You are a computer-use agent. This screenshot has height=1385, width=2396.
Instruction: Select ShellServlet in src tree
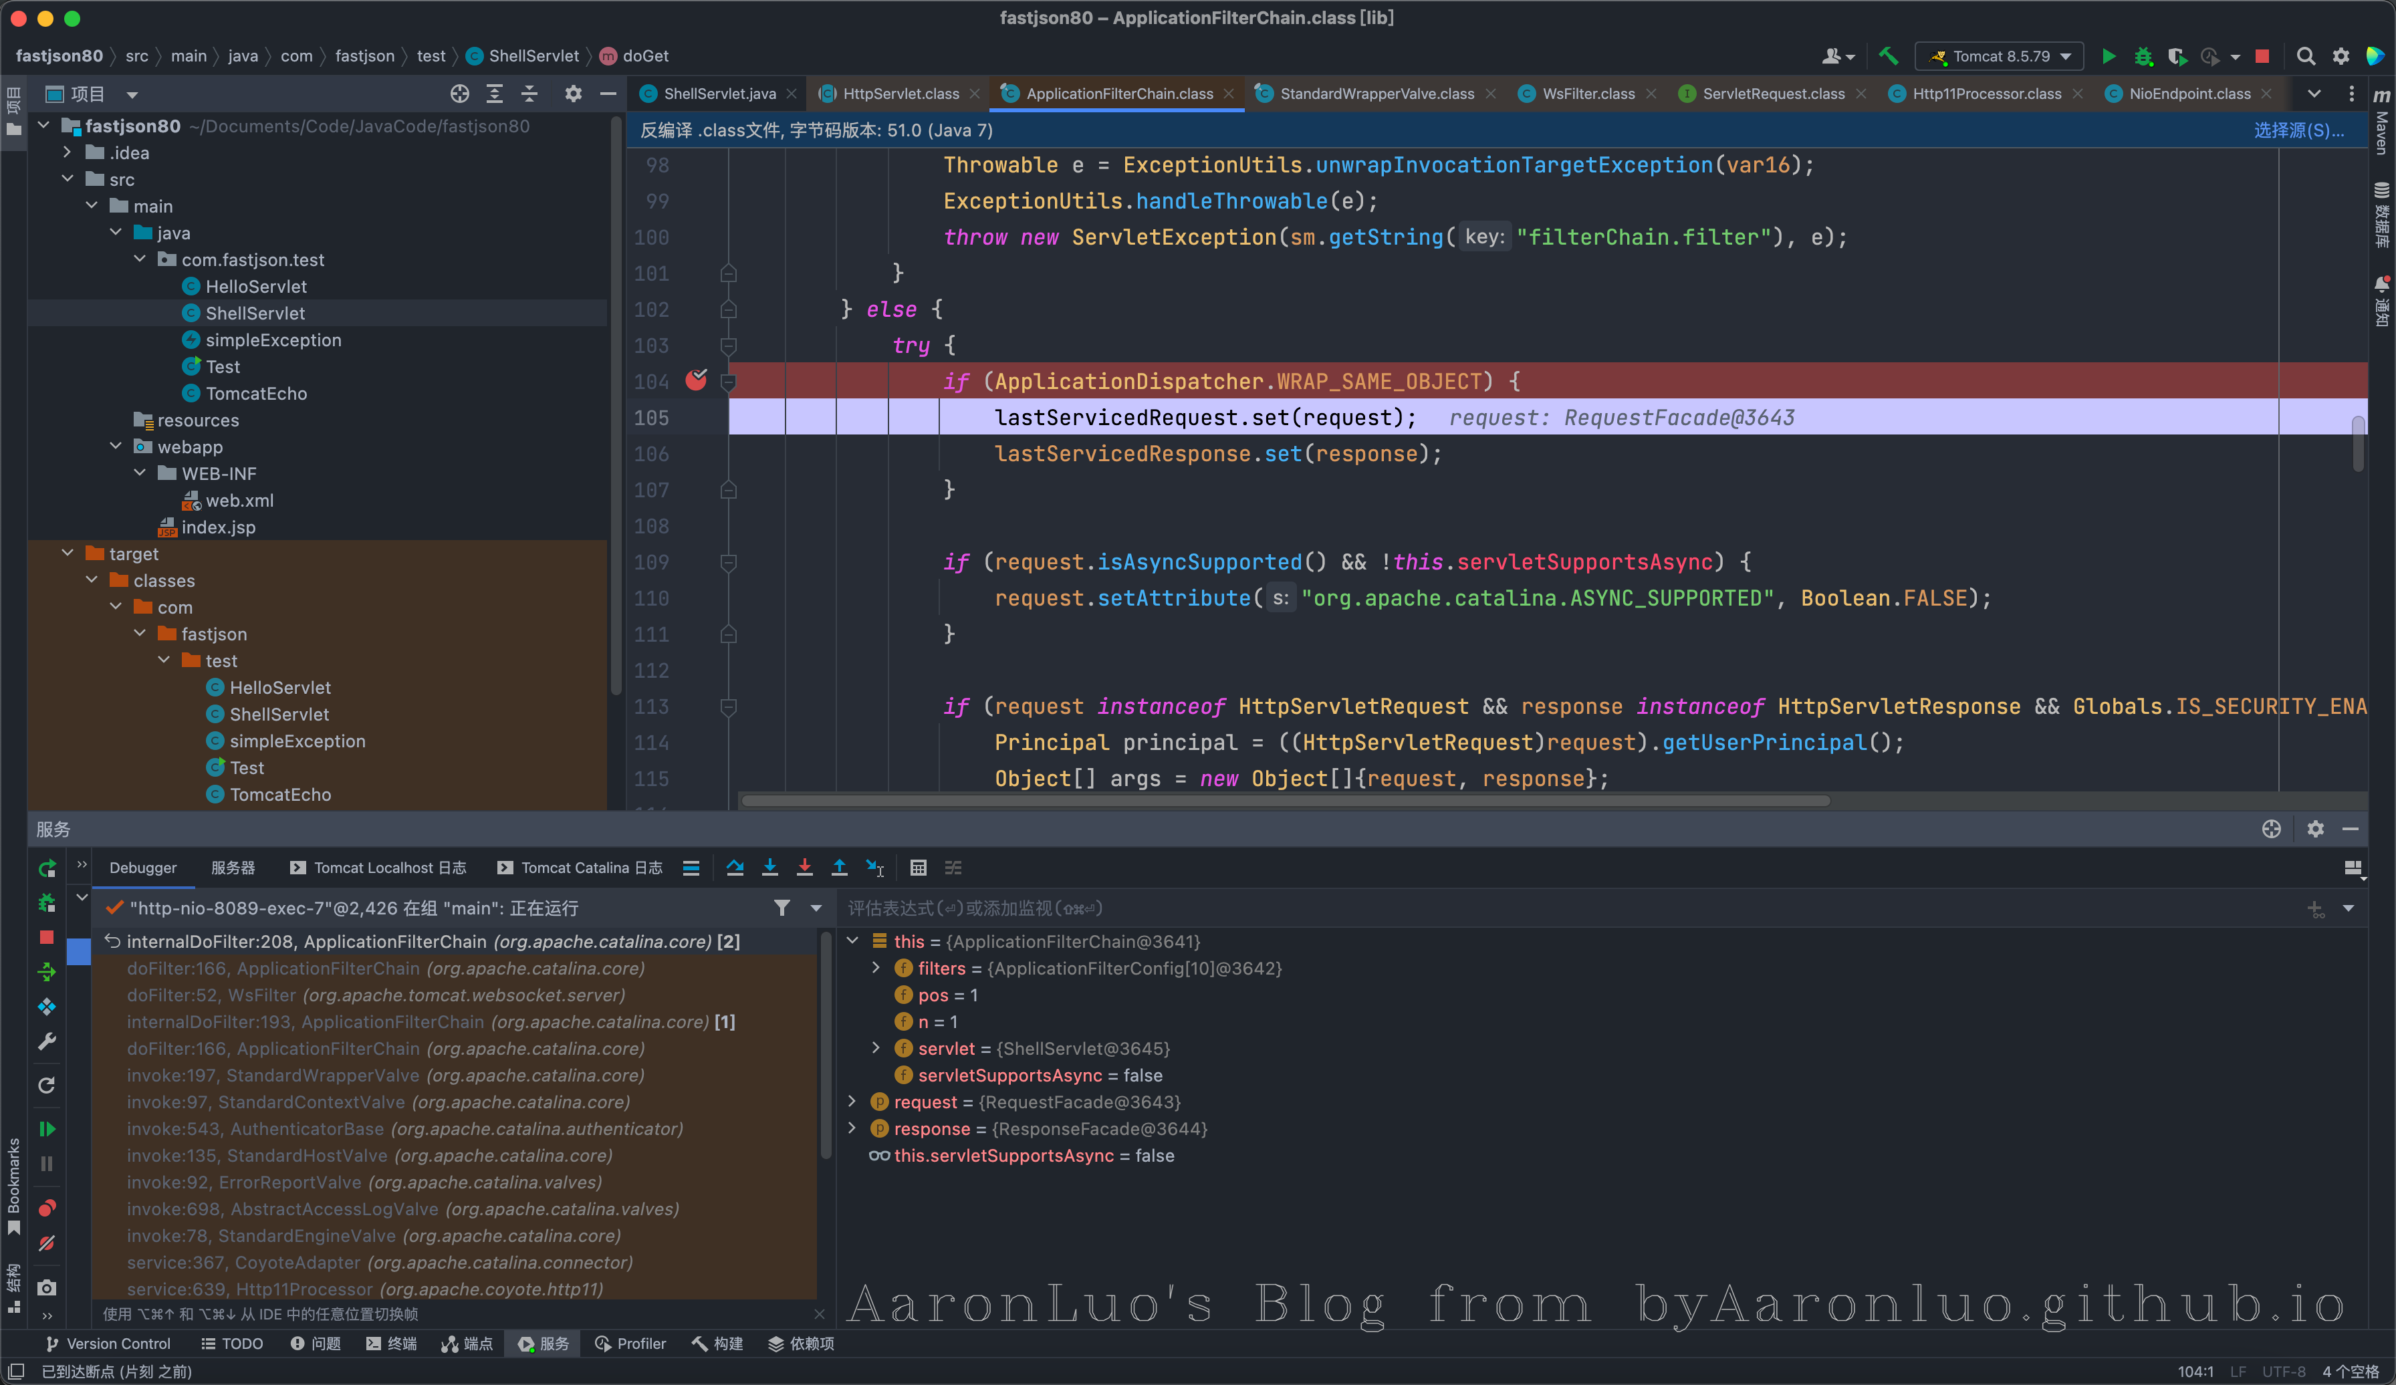255,313
